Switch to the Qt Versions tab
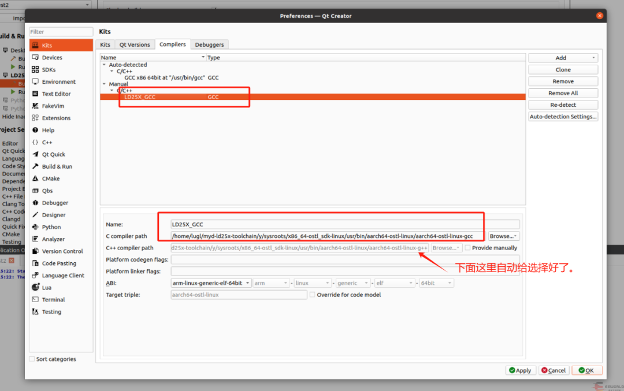This screenshot has width=624, height=391. click(x=135, y=44)
